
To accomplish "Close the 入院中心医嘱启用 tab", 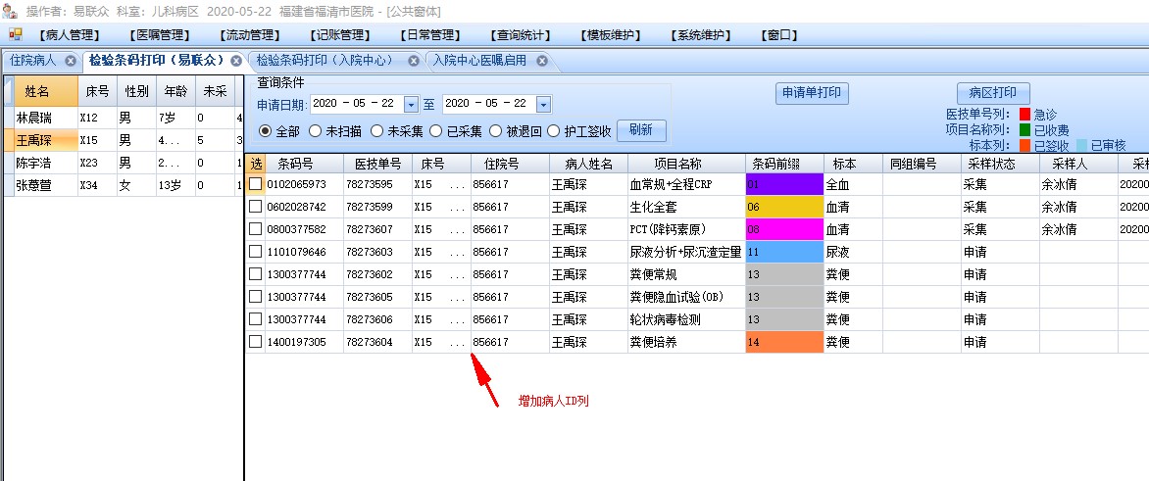I will tap(542, 61).
